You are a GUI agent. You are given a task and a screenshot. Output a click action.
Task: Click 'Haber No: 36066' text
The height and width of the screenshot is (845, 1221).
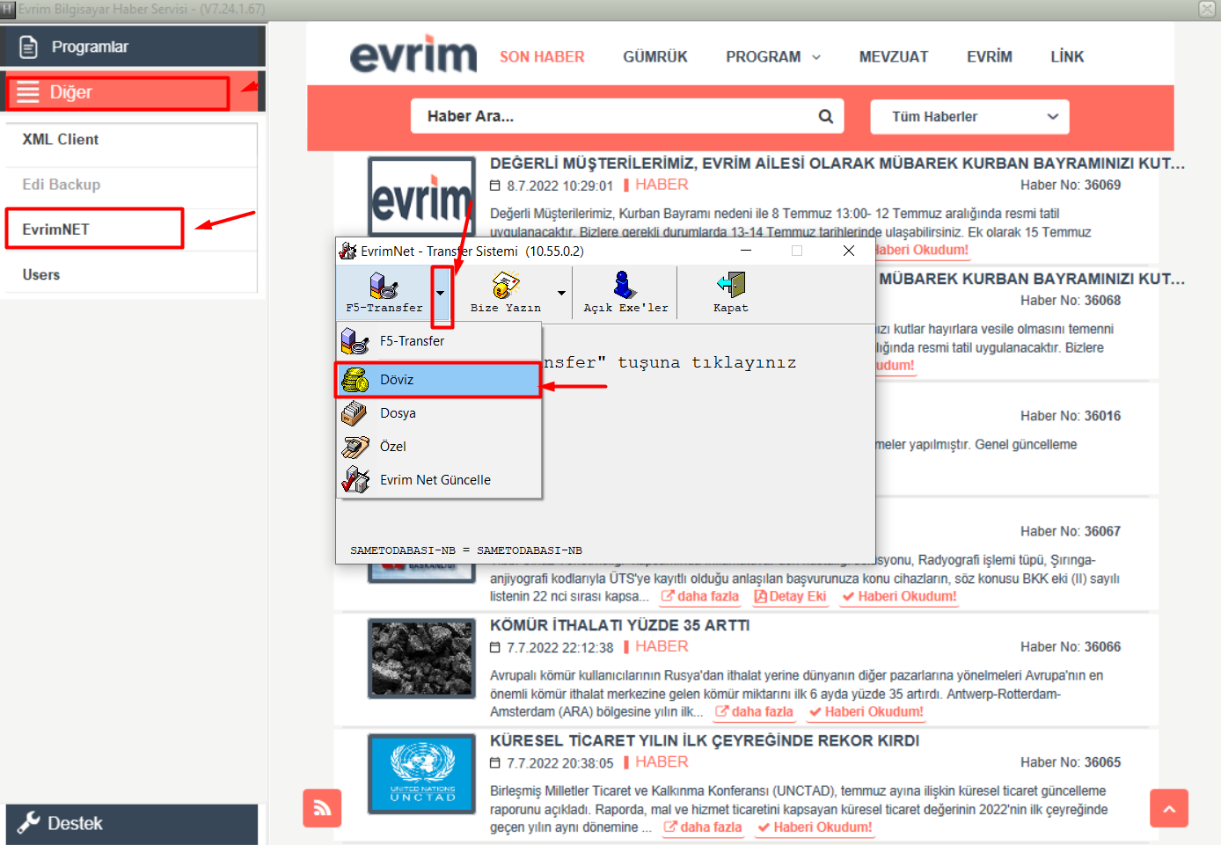pyautogui.click(x=1071, y=647)
